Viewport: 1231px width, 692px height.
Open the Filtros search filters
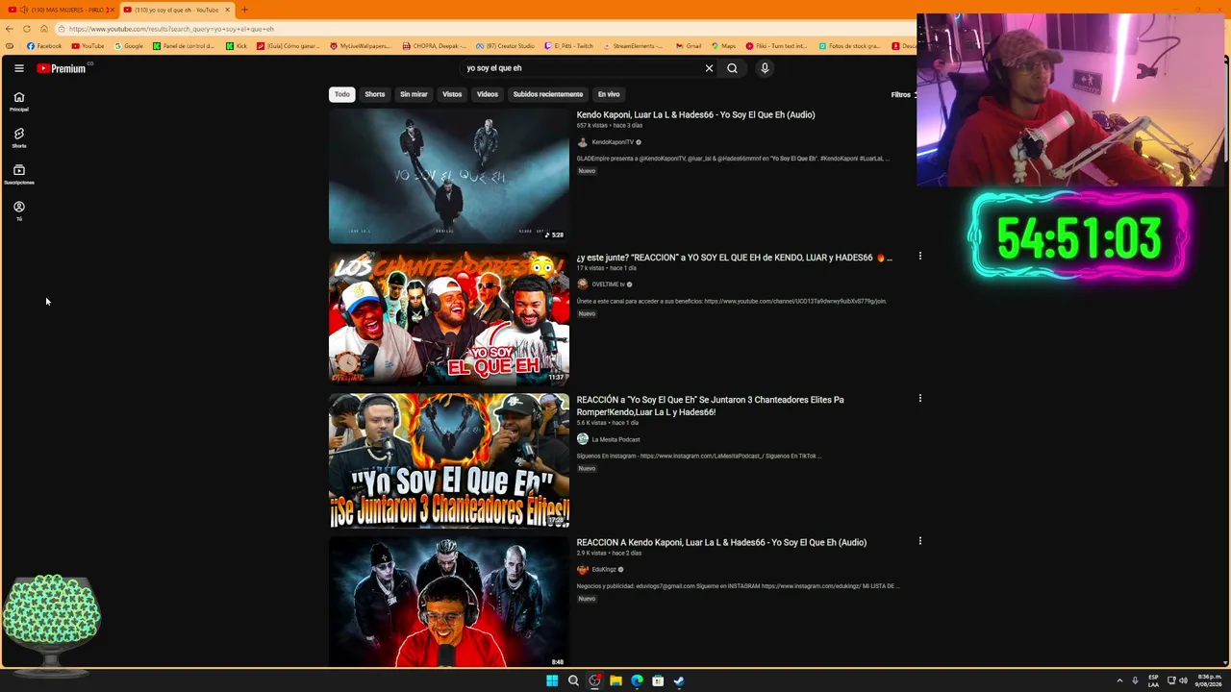tap(902, 94)
